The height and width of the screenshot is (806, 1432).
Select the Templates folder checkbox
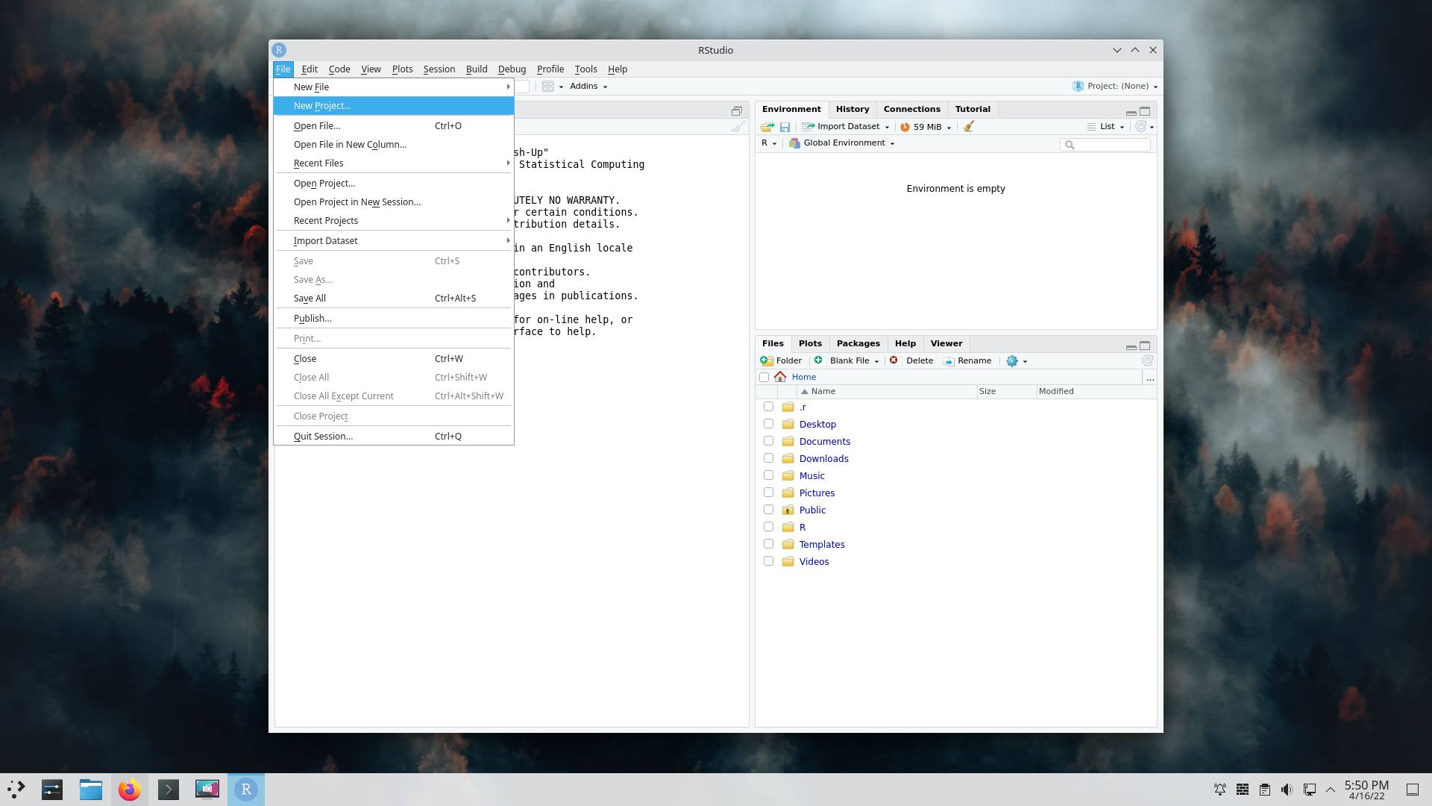768,544
